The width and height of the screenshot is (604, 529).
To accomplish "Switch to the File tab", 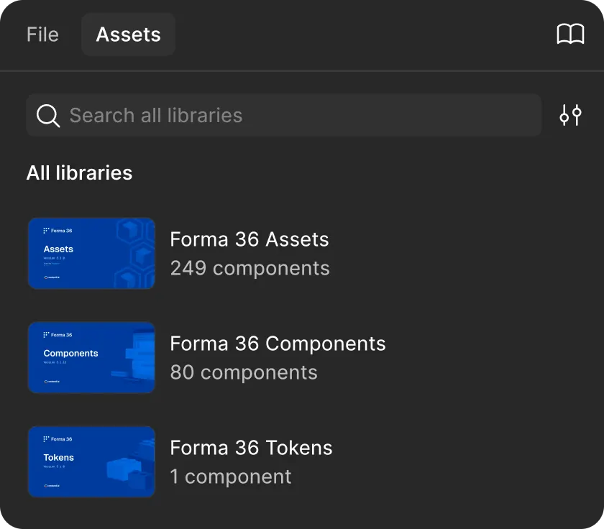I will pos(42,34).
